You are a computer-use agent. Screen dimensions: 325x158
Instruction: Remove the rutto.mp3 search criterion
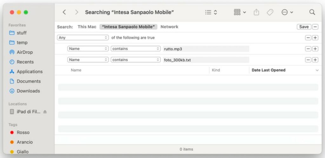point(308,49)
